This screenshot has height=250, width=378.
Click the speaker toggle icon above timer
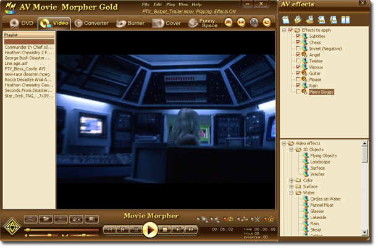217,219
